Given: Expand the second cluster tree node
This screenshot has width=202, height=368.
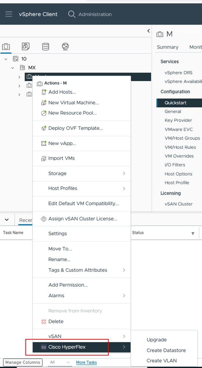Looking at the screenshot, I should (x=19, y=86).
